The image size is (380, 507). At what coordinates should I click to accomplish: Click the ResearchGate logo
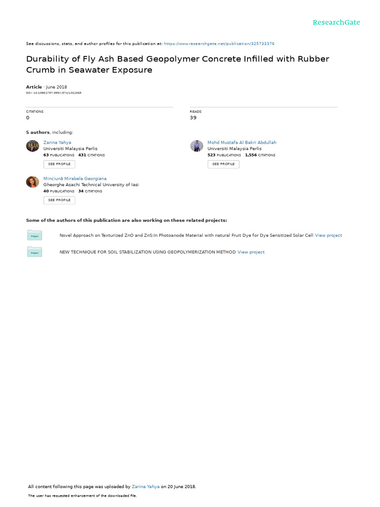tap(336, 22)
